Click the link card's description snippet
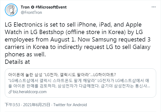Image resolution: width=161 pixels, height=112 pixels. (x=80, y=83)
